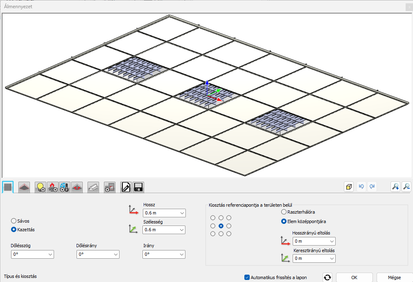413x282 pixels.
Task: Choose the Raszterhálóra option
Action: (x=284, y=212)
